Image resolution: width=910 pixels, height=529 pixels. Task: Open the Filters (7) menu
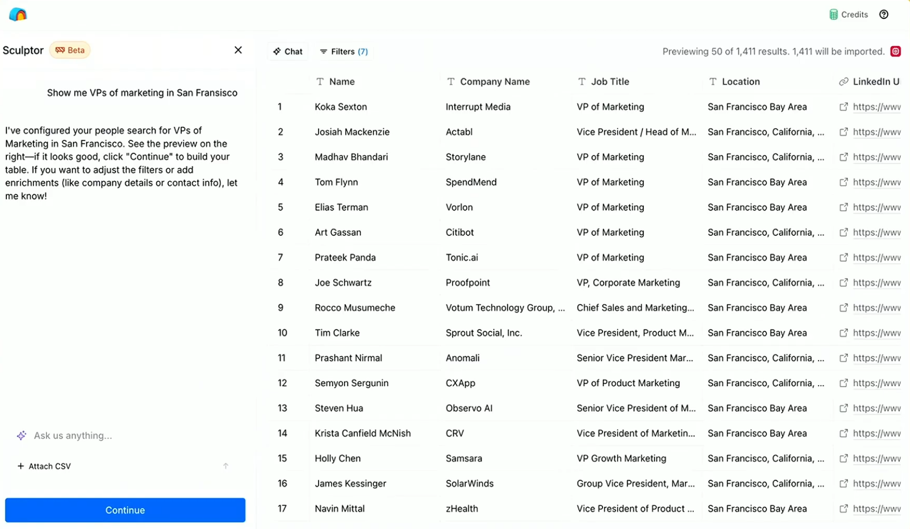coord(344,52)
